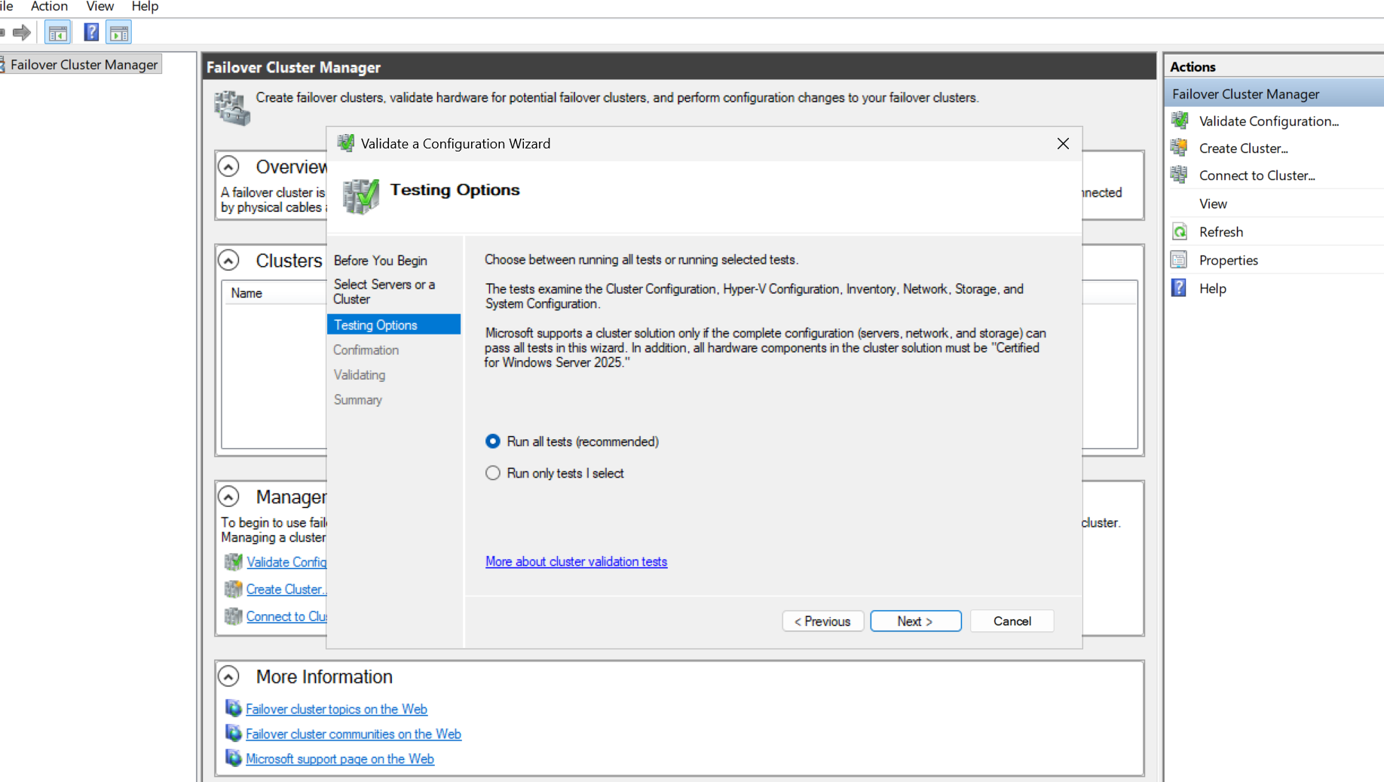Click icon beside Validate Configuration link in Management
The image size is (1384, 782).
(234, 562)
